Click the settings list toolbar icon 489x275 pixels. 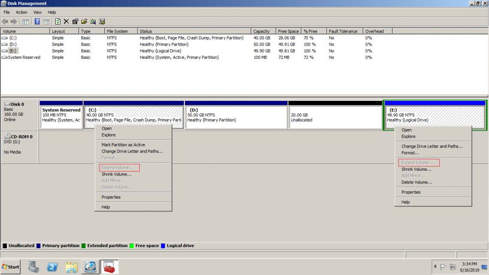tap(102, 21)
